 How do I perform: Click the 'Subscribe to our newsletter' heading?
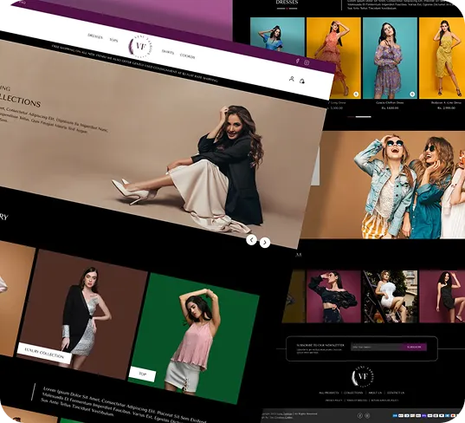tap(320, 345)
